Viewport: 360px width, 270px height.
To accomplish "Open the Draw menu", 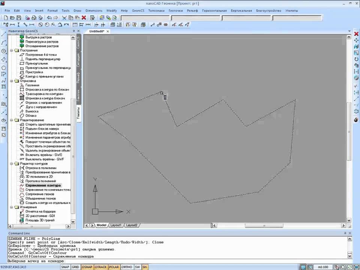I will pyautogui.click(x=77, y=10).
